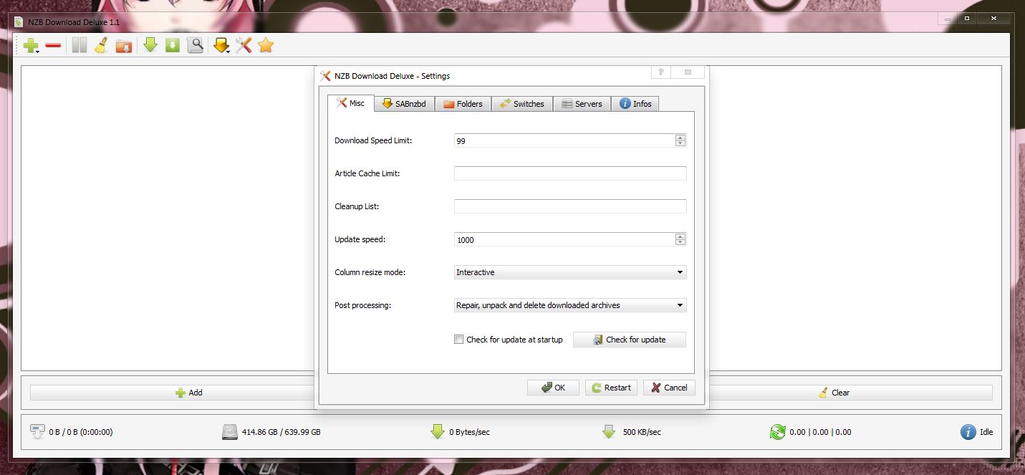Click the pause icon in the toolbar
This screenshot has width=1025, height=475.
coord(79,46)
